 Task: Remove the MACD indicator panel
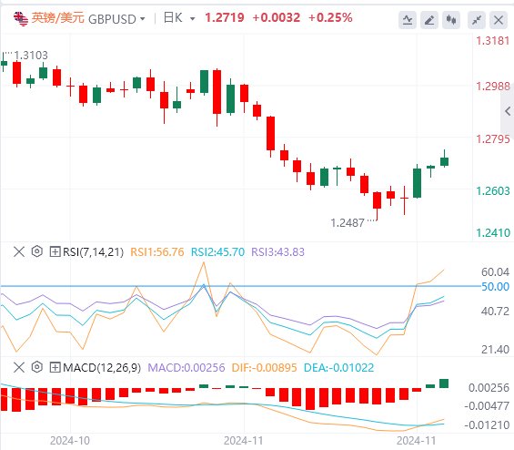coord(19,367)
